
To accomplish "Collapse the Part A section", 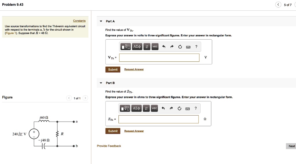I will click(101, 21).
